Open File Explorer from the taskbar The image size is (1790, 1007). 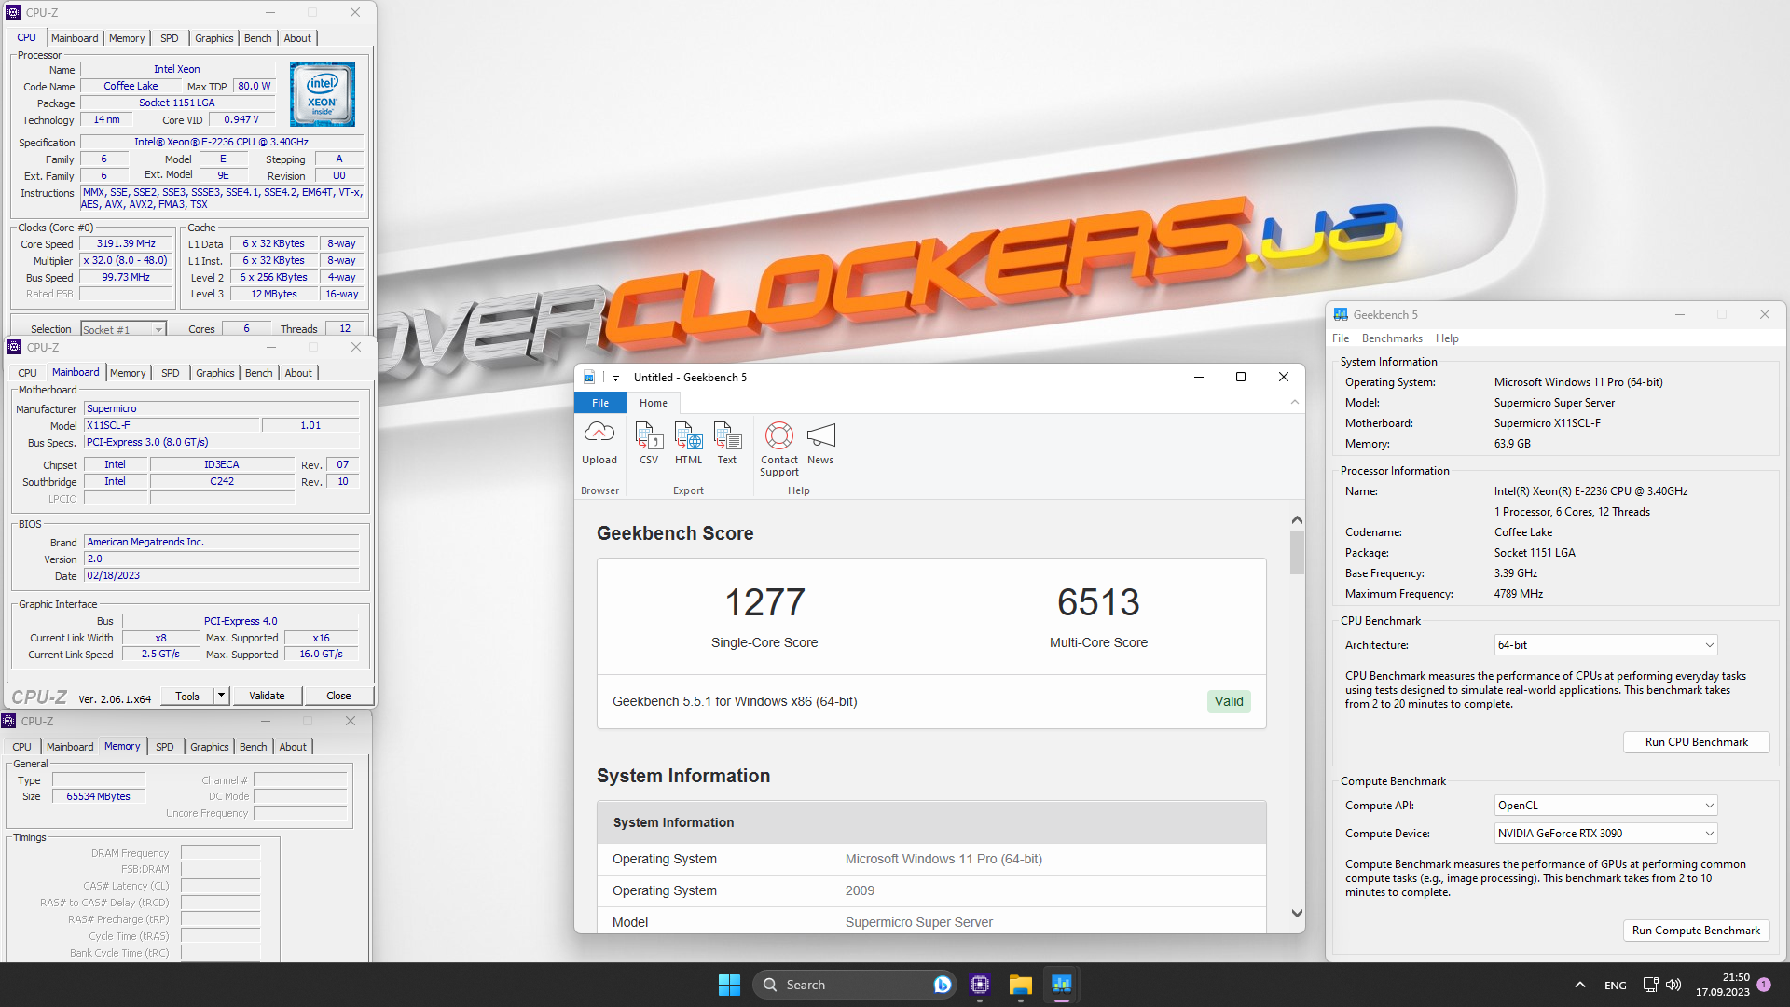pos(1021,985)
